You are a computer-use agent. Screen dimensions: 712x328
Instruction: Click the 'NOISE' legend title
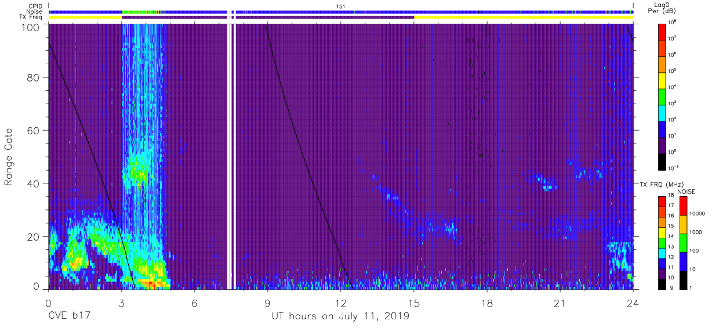click(686, 191)
